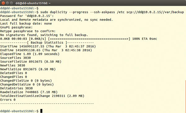Click the RawDeltaSize 7440865 line

(29, 92)
